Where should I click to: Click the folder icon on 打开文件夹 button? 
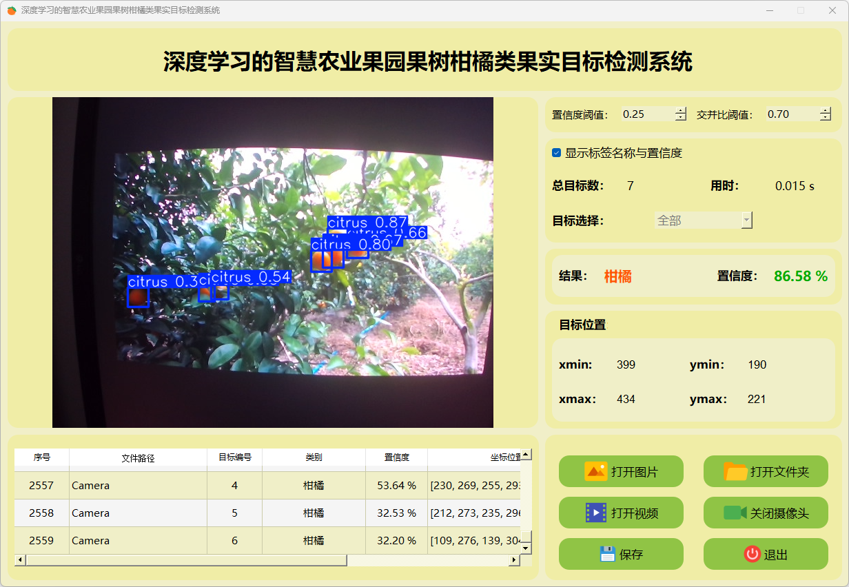click(735, 471)
